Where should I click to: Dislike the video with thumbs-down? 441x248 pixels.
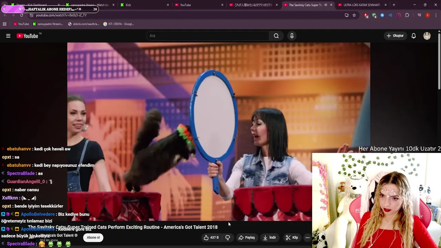[228, 238]
